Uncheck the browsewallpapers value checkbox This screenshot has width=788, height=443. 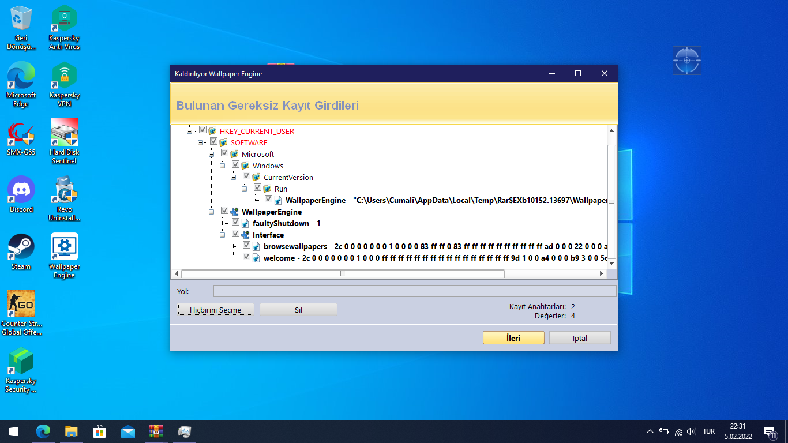click(246, 246)
